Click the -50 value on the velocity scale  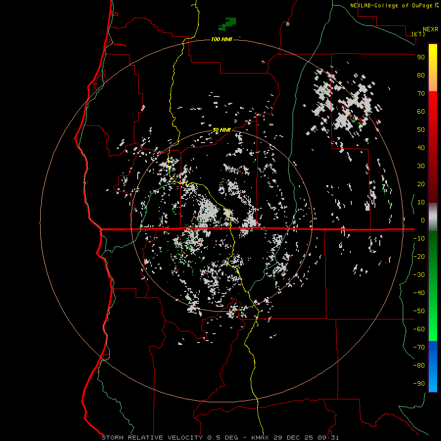click(x=419, y=311)
